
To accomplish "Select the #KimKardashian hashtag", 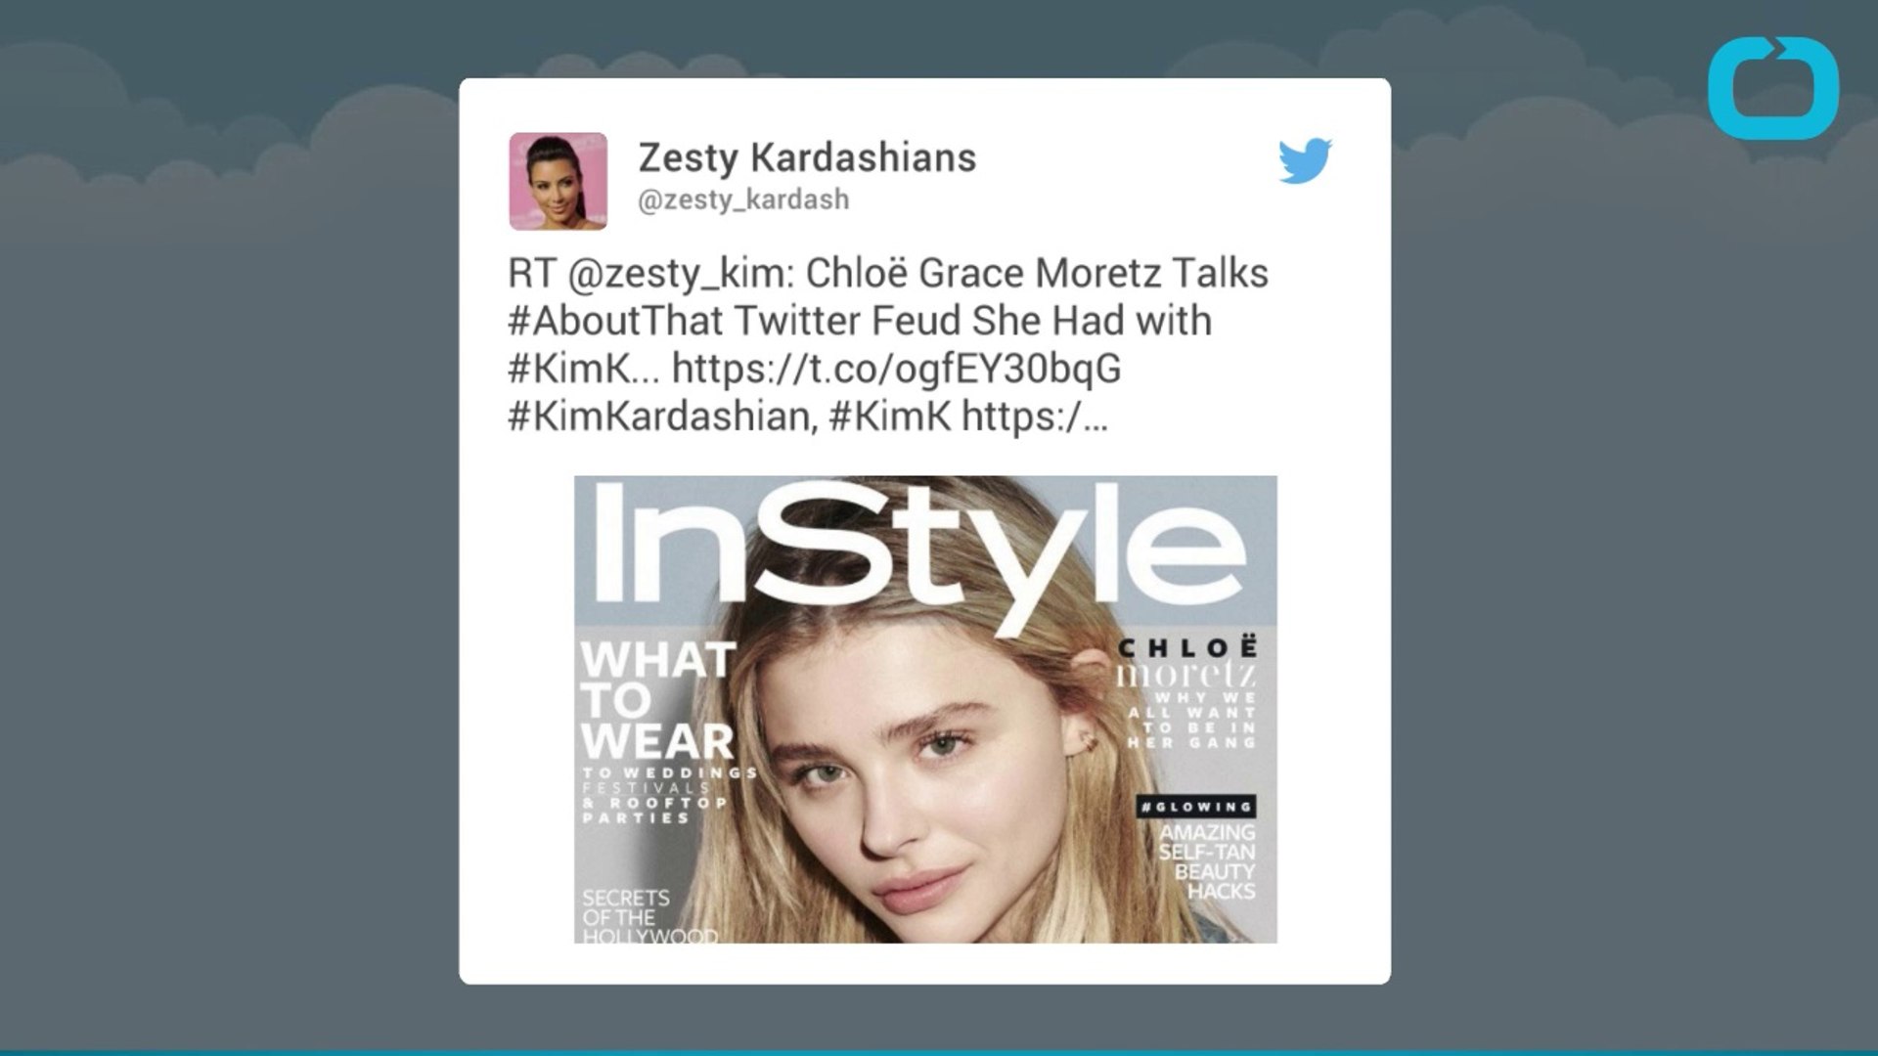I will (662, 417).
